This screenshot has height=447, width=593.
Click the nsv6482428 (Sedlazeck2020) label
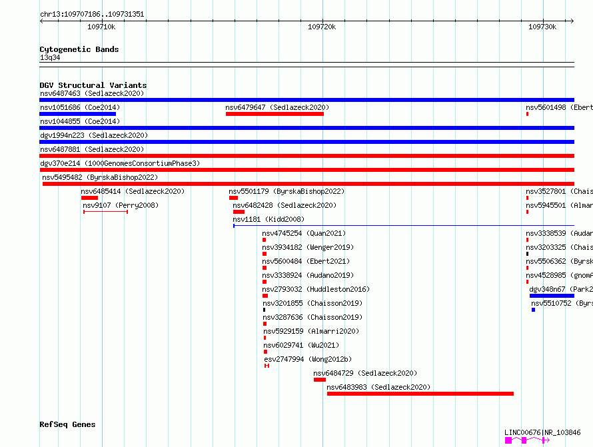285,205
